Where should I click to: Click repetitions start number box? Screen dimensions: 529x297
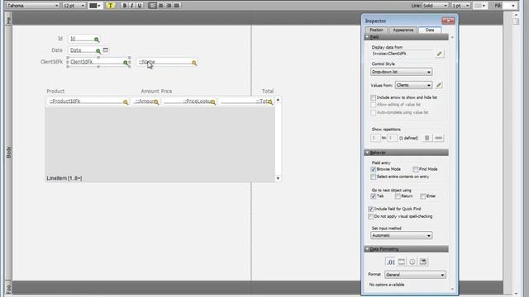(374, 138)
